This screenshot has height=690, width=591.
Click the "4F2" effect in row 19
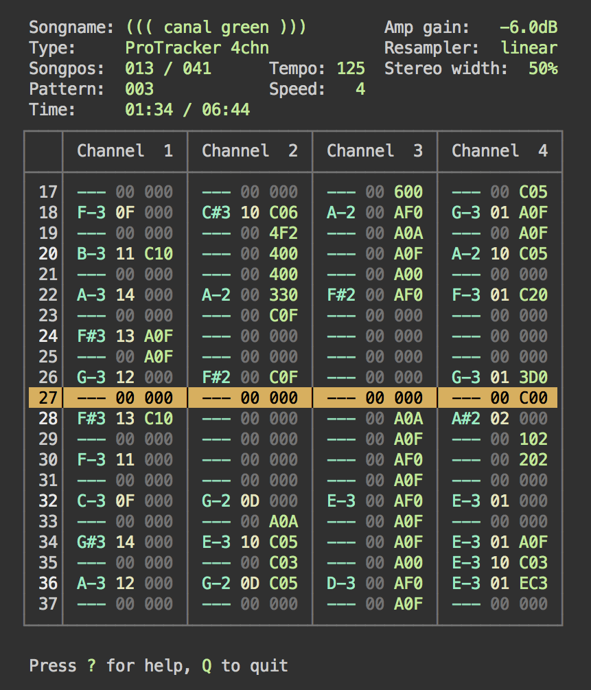[x=283, y=233]
